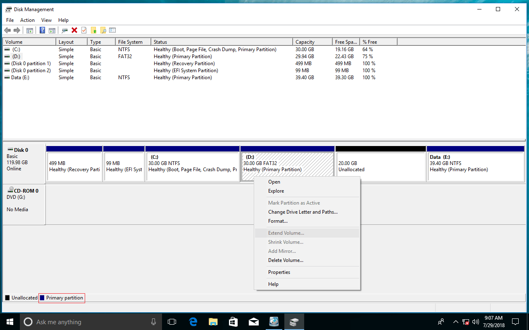
Task: Click Format in the context menu
Action: click(x=278, y=221)
